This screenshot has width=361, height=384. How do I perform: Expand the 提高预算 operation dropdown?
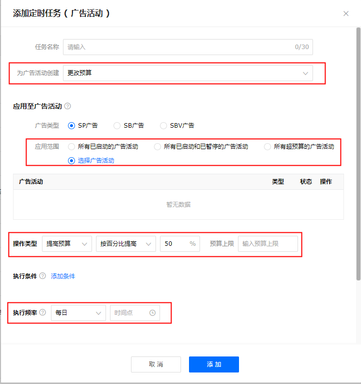(x=67, y=244)
